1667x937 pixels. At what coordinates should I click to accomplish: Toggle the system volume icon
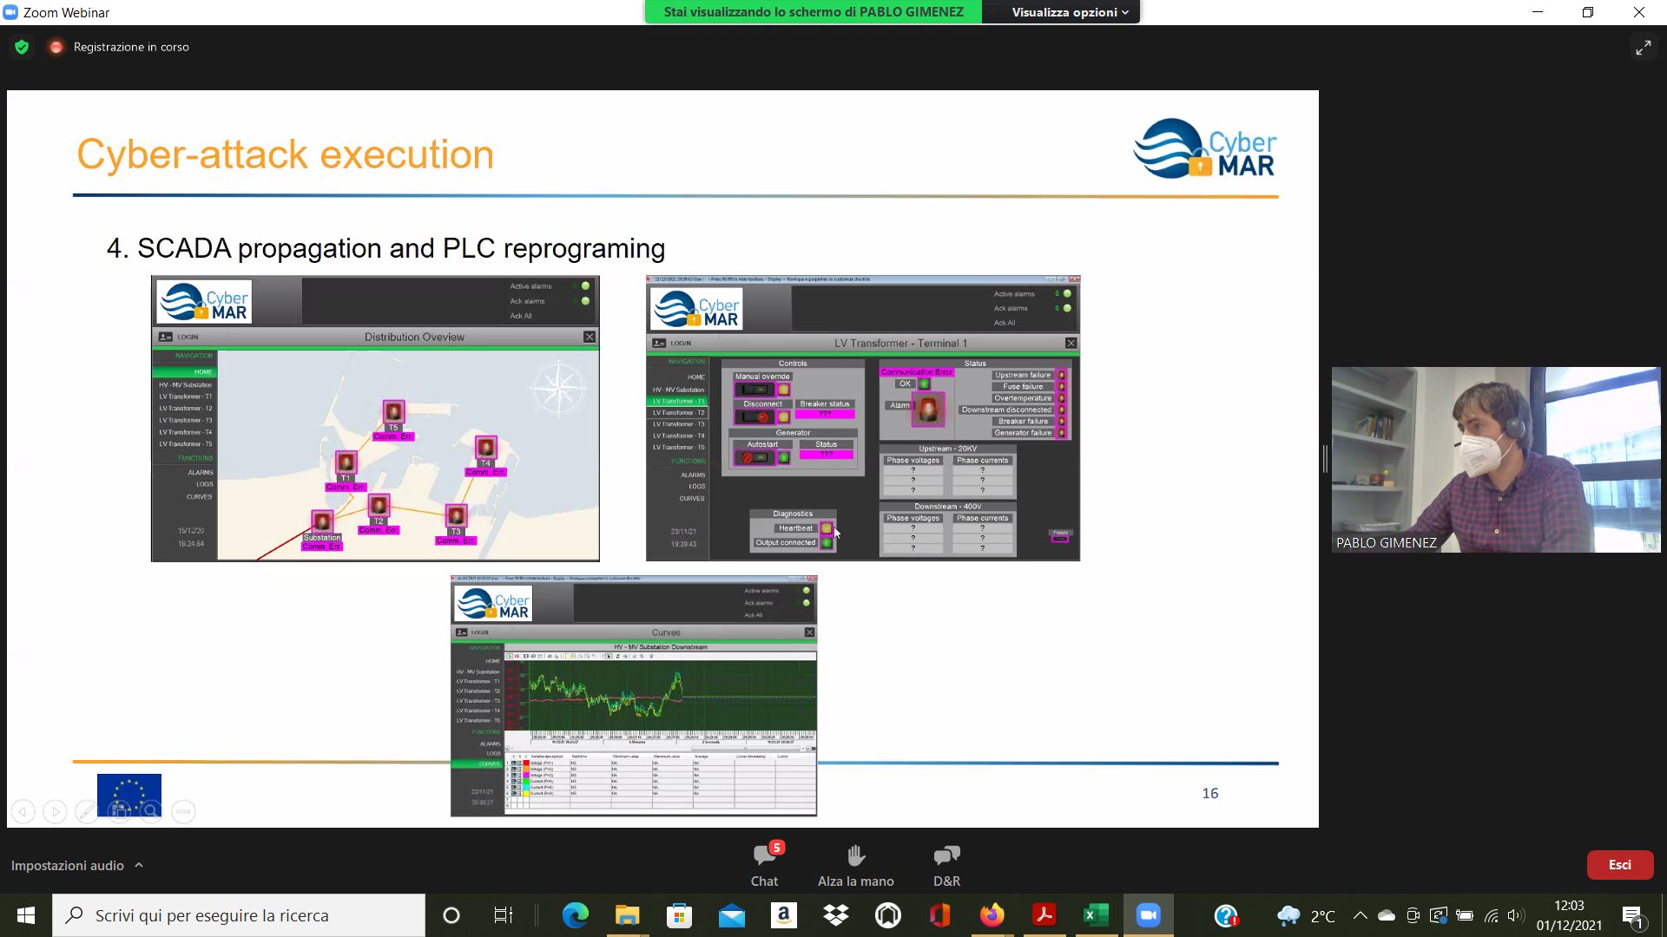coord(1515,915)
